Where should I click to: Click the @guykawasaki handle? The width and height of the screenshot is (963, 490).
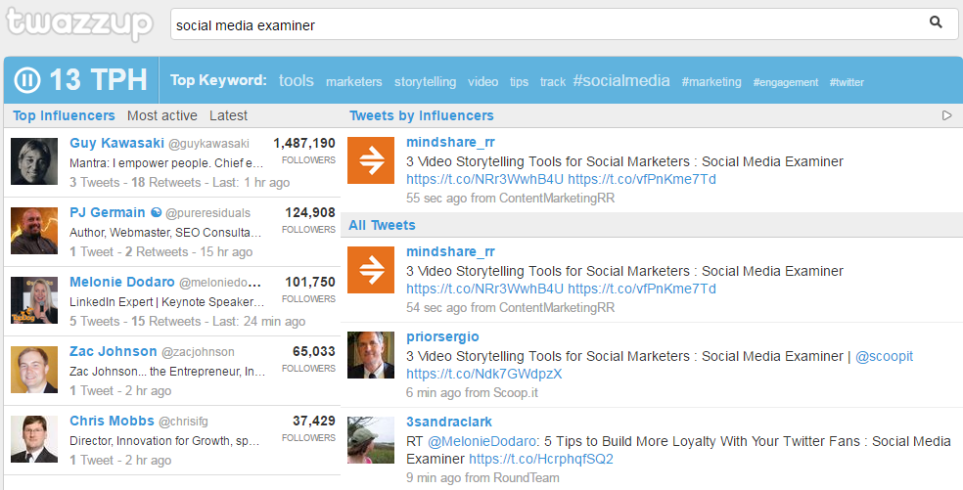(x=208, y=144)
